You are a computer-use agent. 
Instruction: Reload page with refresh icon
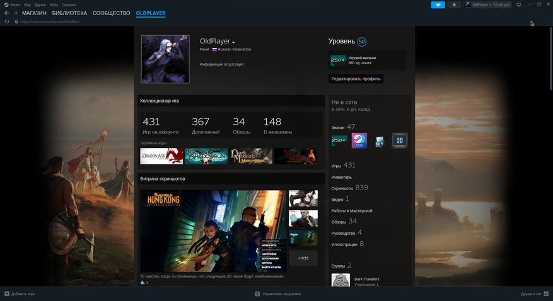(7, 21)
